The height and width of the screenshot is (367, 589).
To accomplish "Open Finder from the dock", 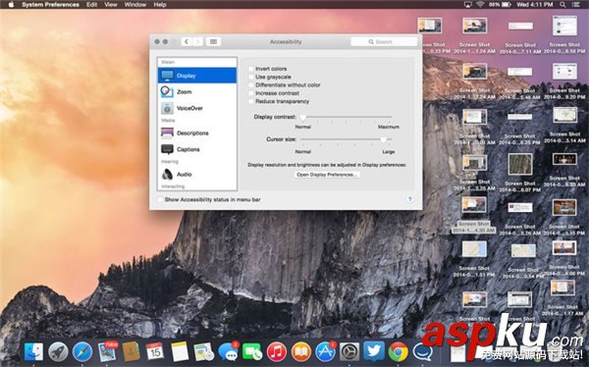I will [33, 352].
